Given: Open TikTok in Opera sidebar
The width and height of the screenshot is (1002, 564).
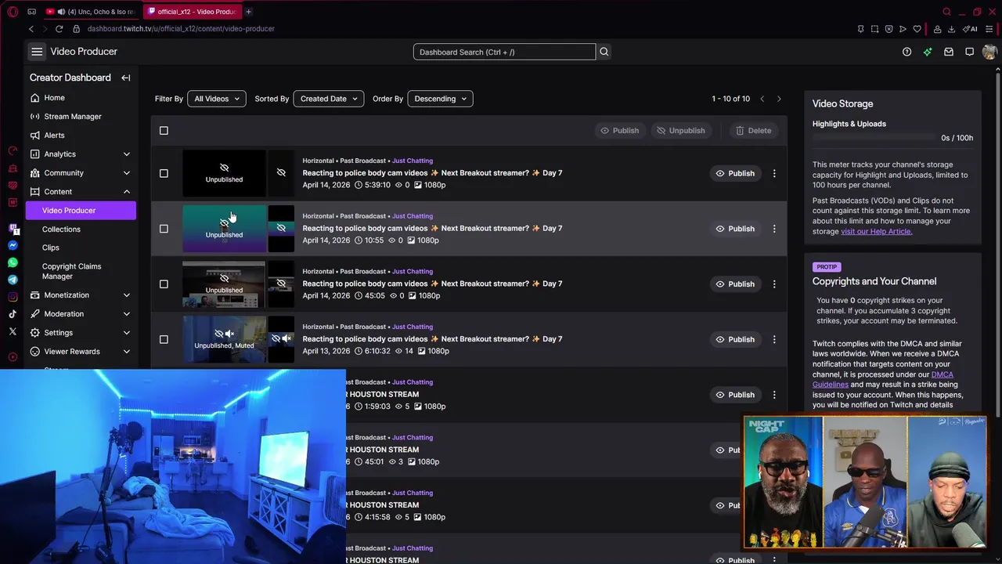Looking at the screenshot, I should click(13, 314).
